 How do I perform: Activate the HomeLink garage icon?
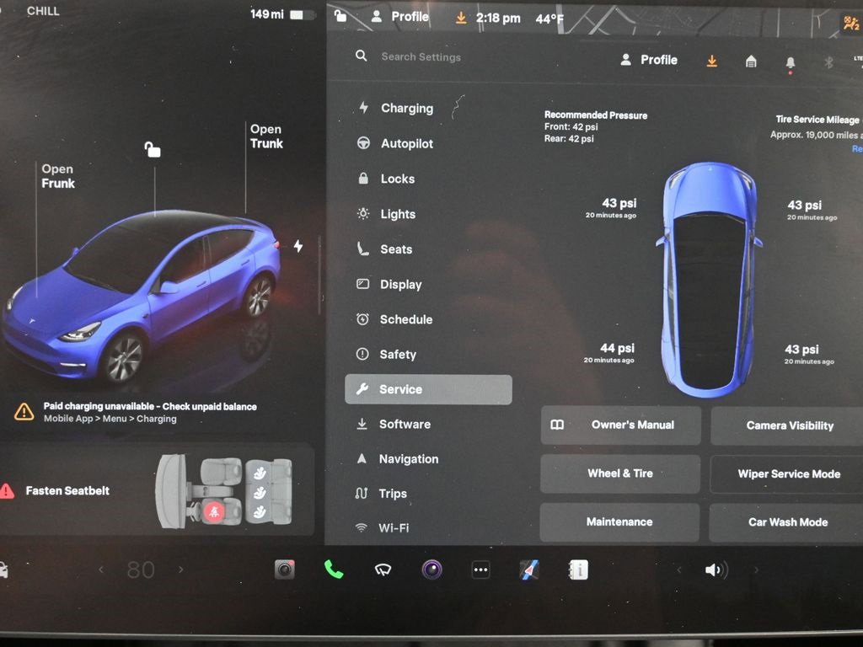coord(750,61)
